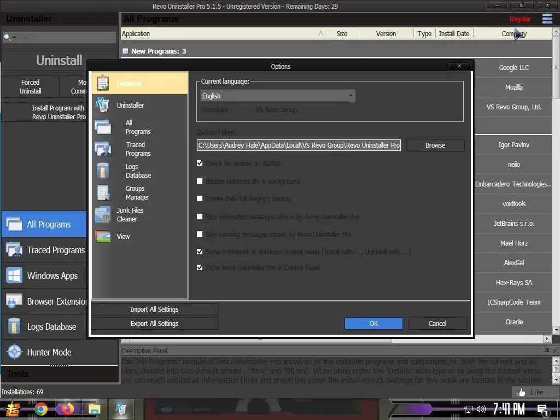Open the Traced Programs options subcategory

click(x=139, y=149)
